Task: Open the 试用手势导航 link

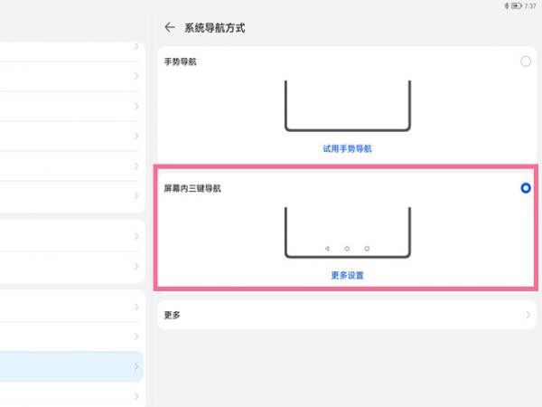Action: 347,148
